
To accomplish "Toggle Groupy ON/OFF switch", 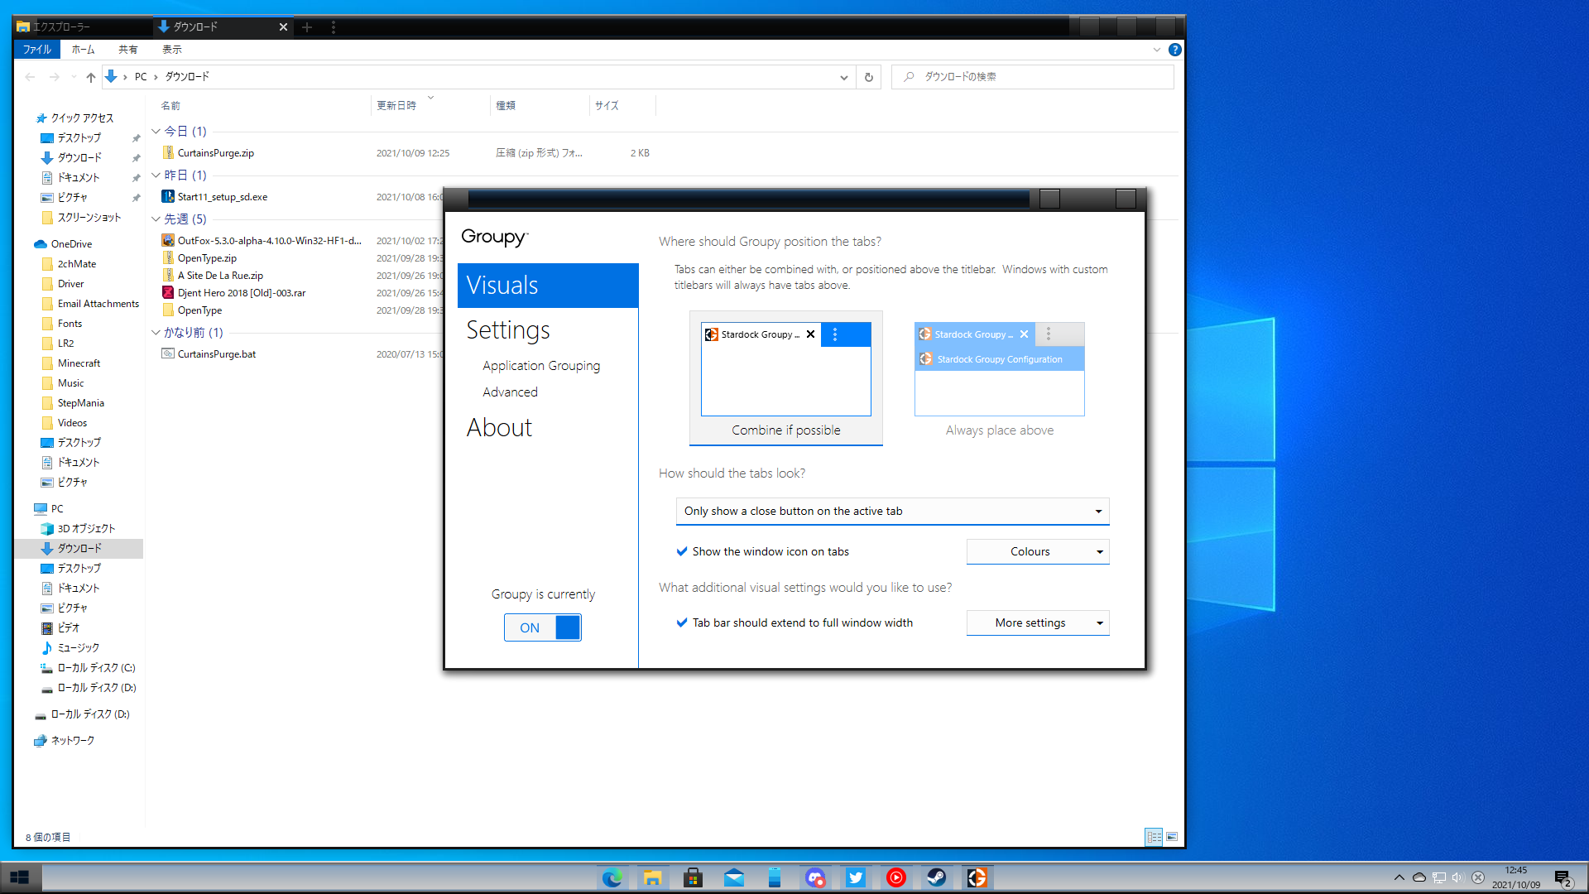I will (543, 627).
